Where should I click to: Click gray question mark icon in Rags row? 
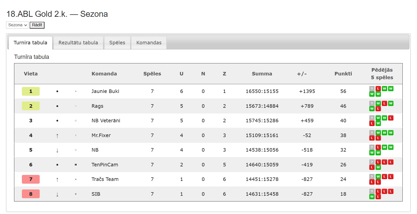pos(372,103)
